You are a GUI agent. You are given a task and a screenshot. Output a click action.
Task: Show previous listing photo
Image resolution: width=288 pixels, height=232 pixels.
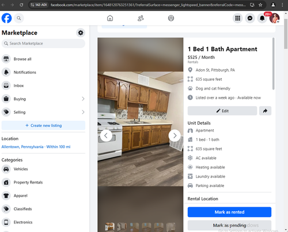point(106,136)
